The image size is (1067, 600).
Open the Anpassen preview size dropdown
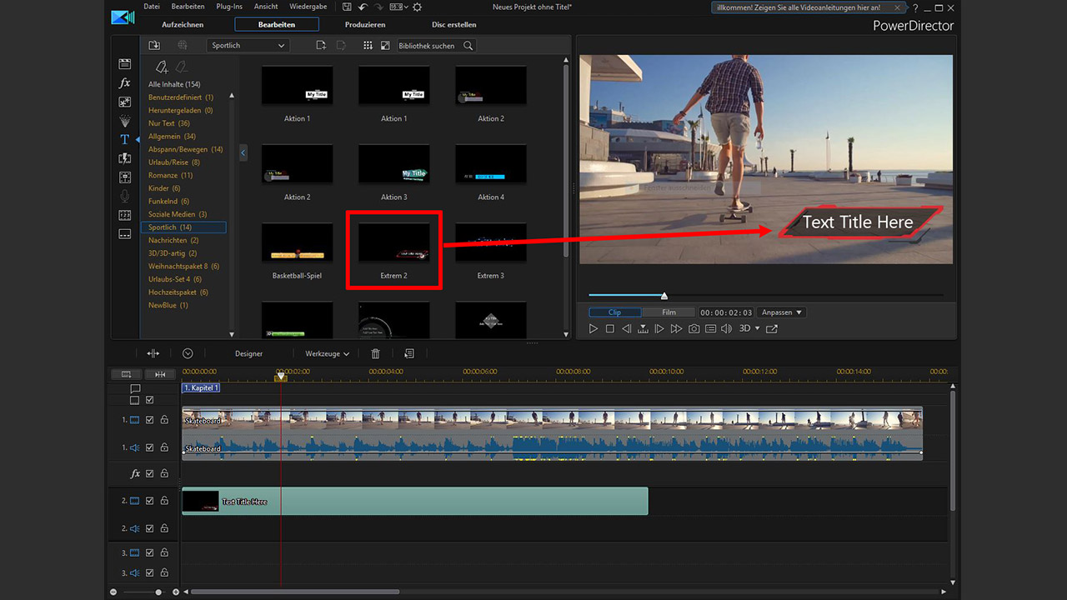(x=782, y=312)
